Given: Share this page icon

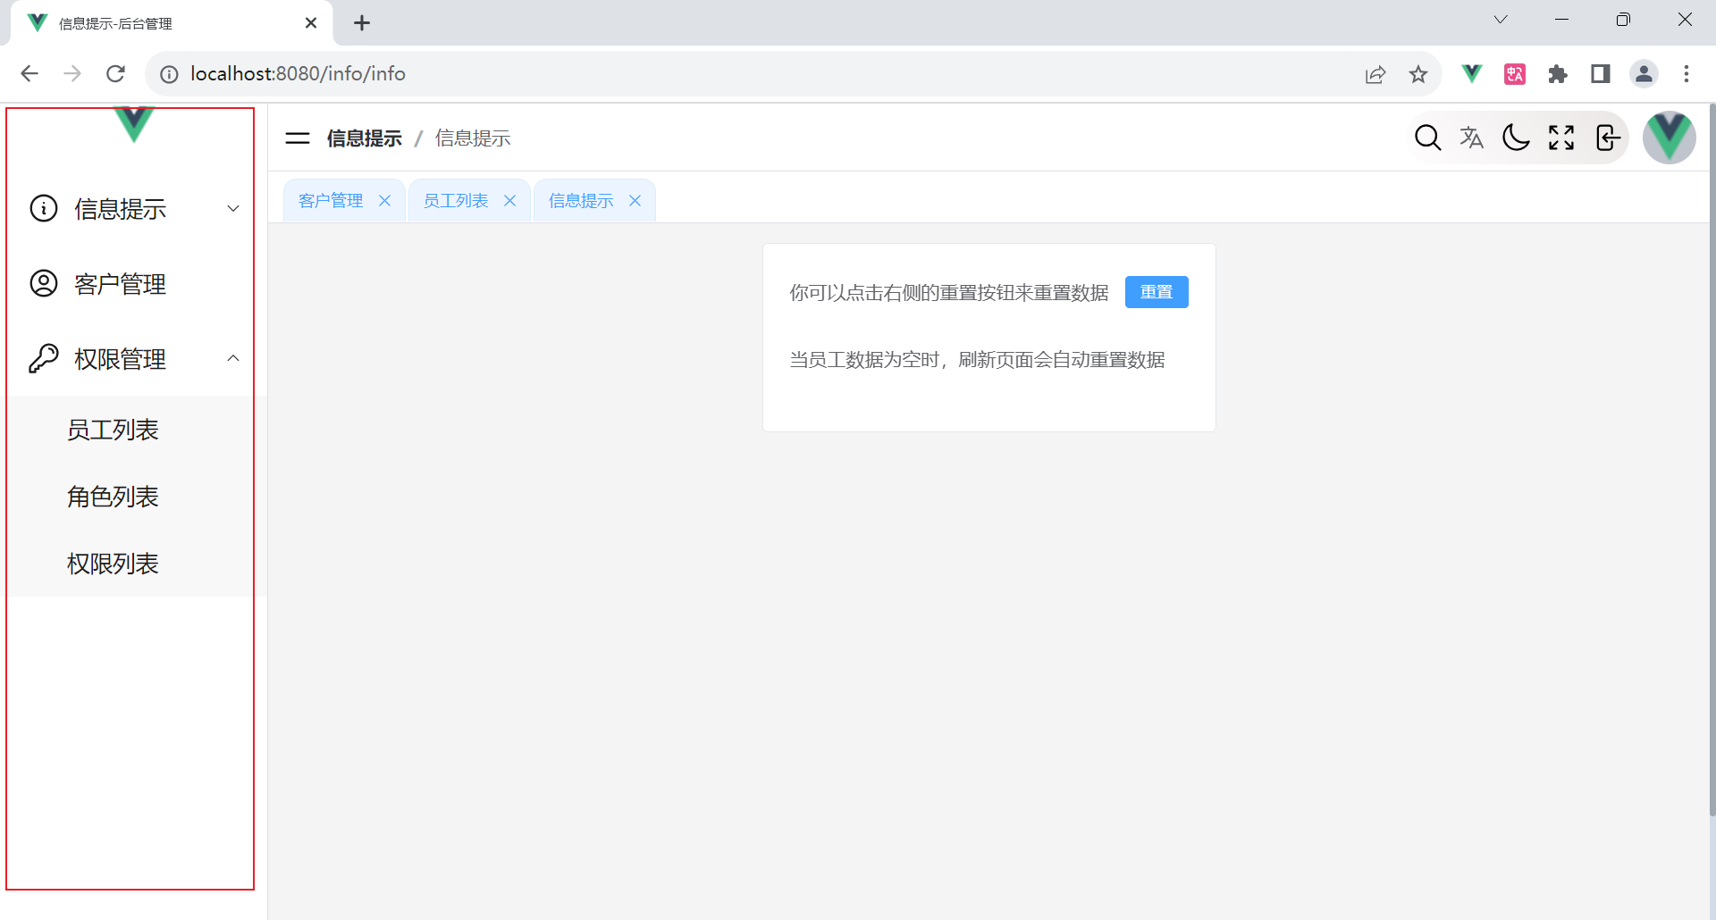Looking at the screenshot, I should 1375,74.
